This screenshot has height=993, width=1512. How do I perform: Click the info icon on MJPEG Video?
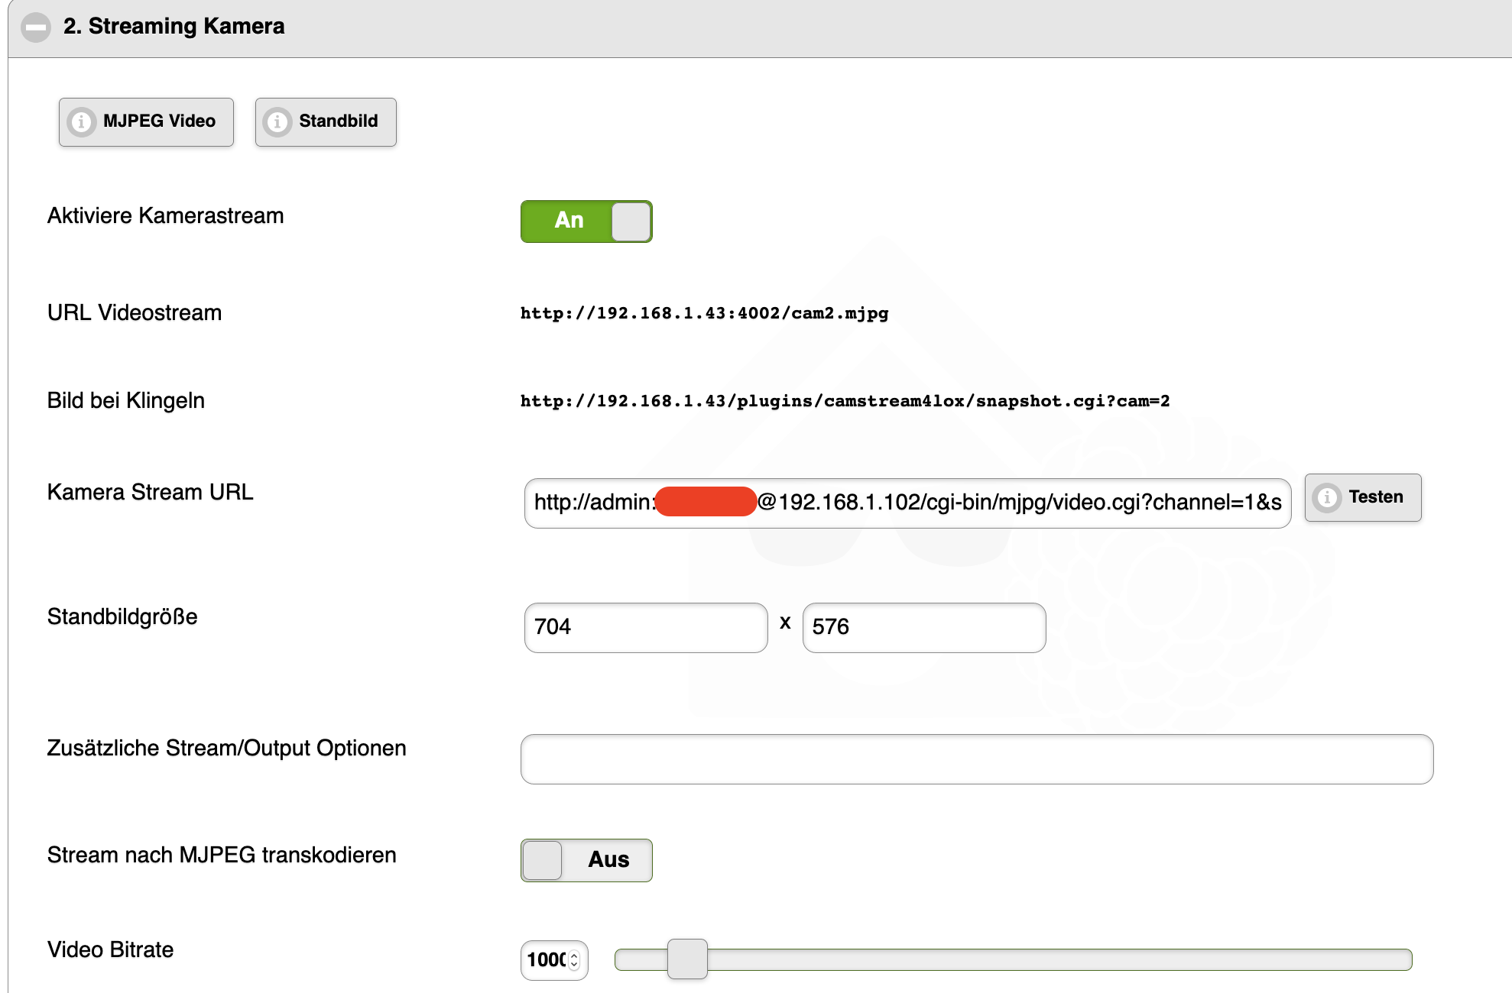[x=81, y=122]
